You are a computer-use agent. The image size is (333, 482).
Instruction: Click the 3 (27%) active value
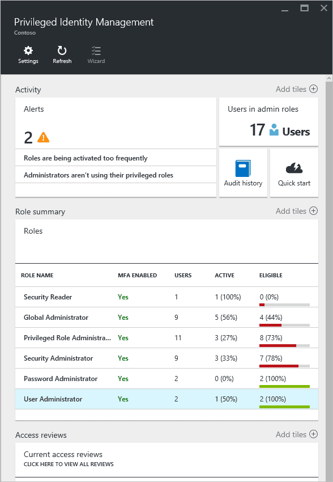coord(226,338)
